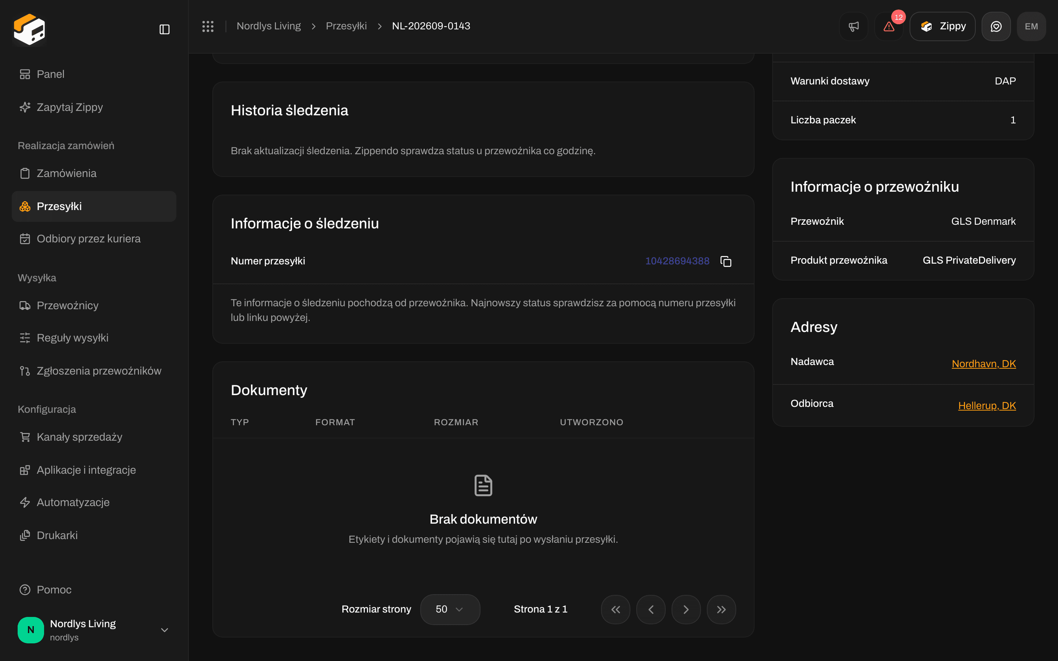This screenshot has height=661, width=1058.
Task: Expand the Nordlys Living account switcher chevron
Action: 164,630
